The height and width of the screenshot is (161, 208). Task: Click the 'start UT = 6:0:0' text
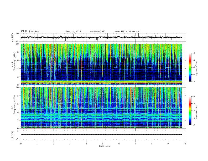point(127,32)
